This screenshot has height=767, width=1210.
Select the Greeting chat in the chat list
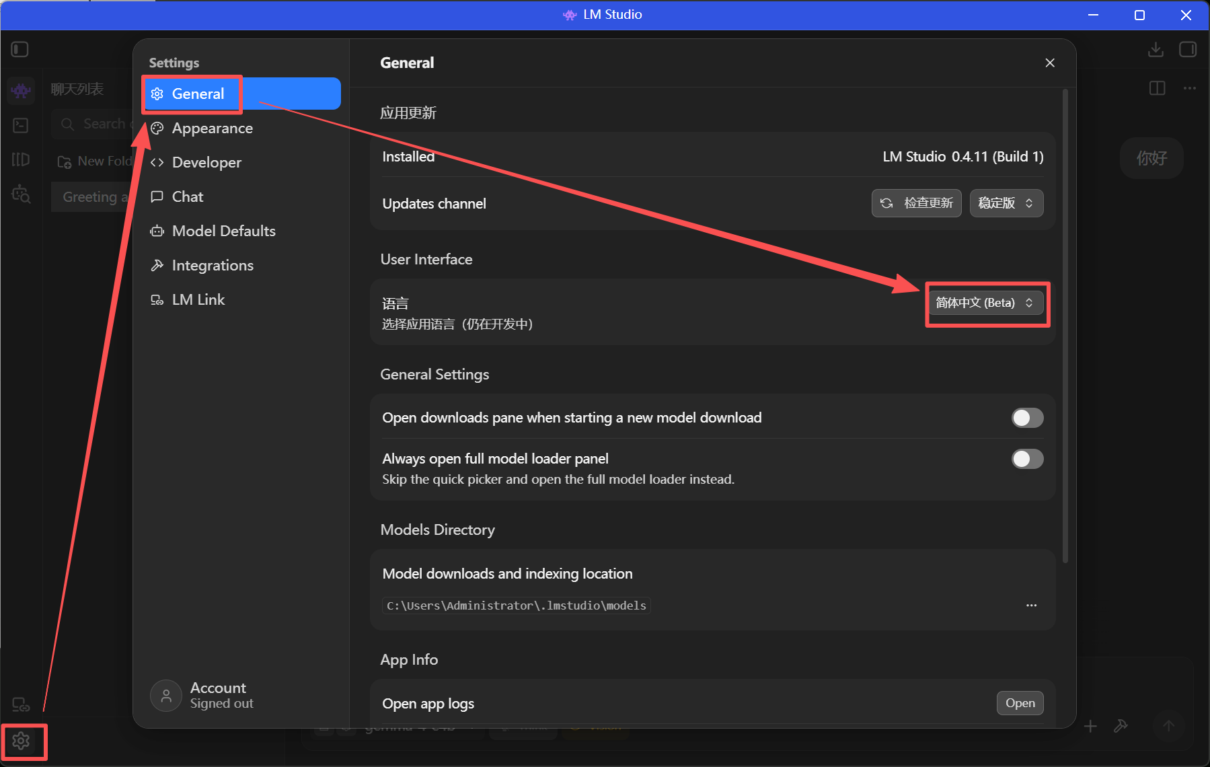click(x=91, y=197)
